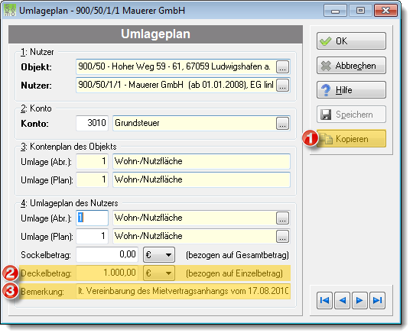The image size is (413, 336).
Task: Expand Sockelbetrag currency dropdown
Action: (x=159, y=255)
